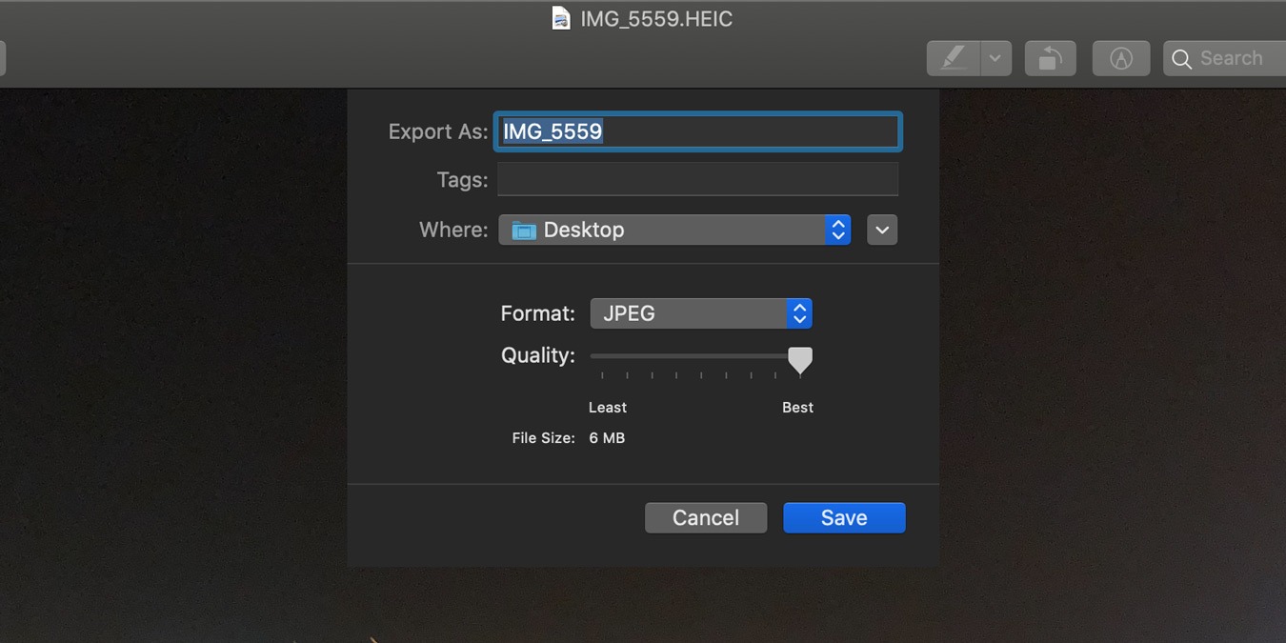Click the Where popup stepper arrows

click(x=837, y=230)
